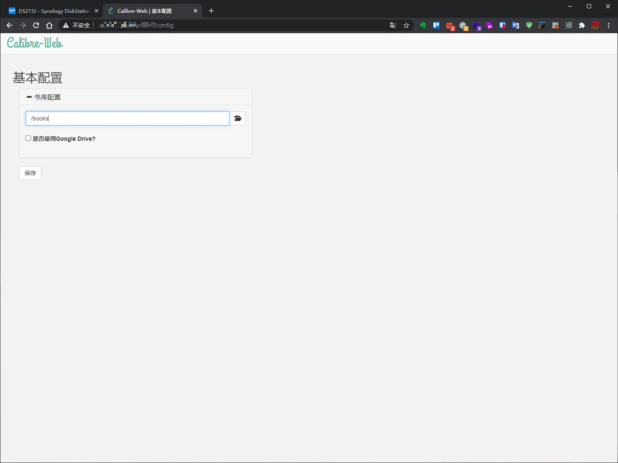This screenshot has width=618, height=463.
Task: Click the folder browse icon beside the path field
Action: 237,119
